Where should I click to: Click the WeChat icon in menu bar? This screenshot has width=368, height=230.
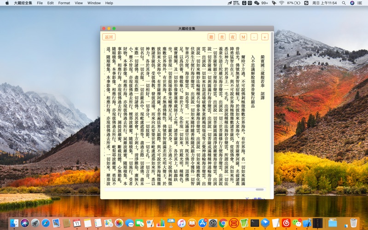point(257,3)
